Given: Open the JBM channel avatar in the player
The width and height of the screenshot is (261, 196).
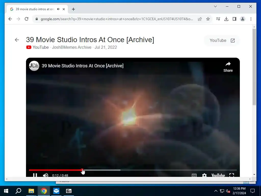Looking at the screenshot, I should click(x=34, y=66).
